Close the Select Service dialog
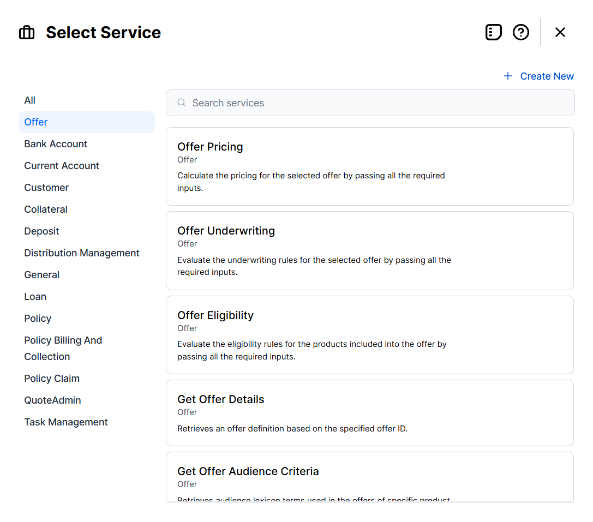Image resolution: width=593 pixels, height=522 pixels. 560,33
